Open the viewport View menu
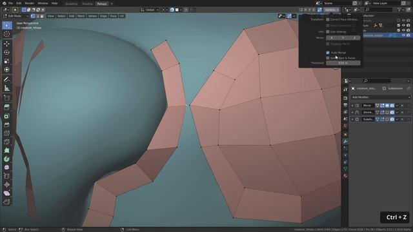 (50, 16)
